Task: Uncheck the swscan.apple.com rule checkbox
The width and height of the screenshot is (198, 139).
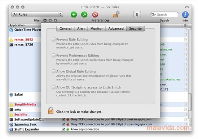Action: 63,120
